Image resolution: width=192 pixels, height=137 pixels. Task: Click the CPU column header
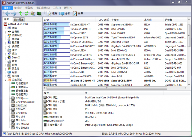click(69, 20)
